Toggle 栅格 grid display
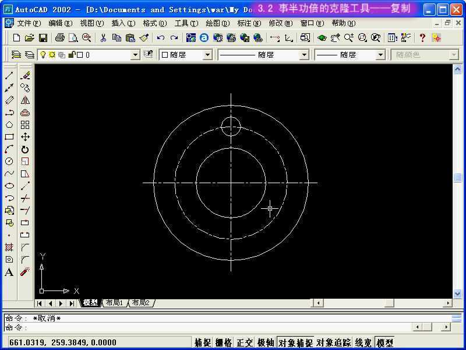This screenshot has width=466, height=350. [224, 342]
